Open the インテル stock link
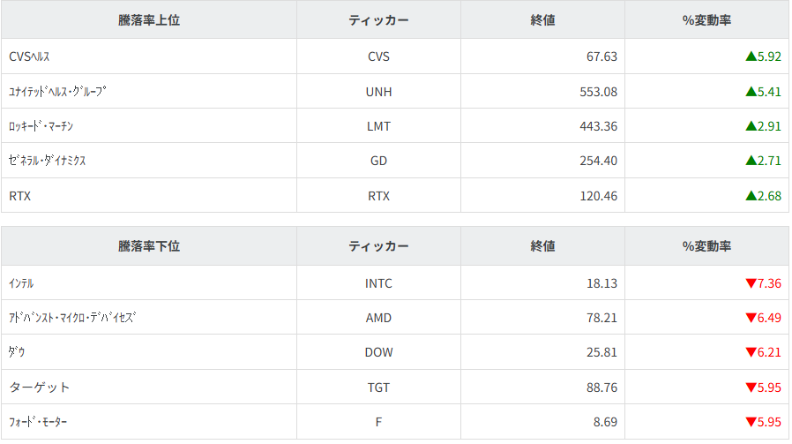792x444 pixels. click(x=21, y=283)
